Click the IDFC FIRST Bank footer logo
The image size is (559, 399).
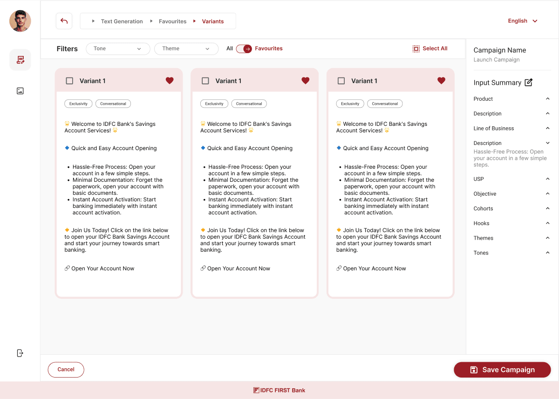pos(279,390)
